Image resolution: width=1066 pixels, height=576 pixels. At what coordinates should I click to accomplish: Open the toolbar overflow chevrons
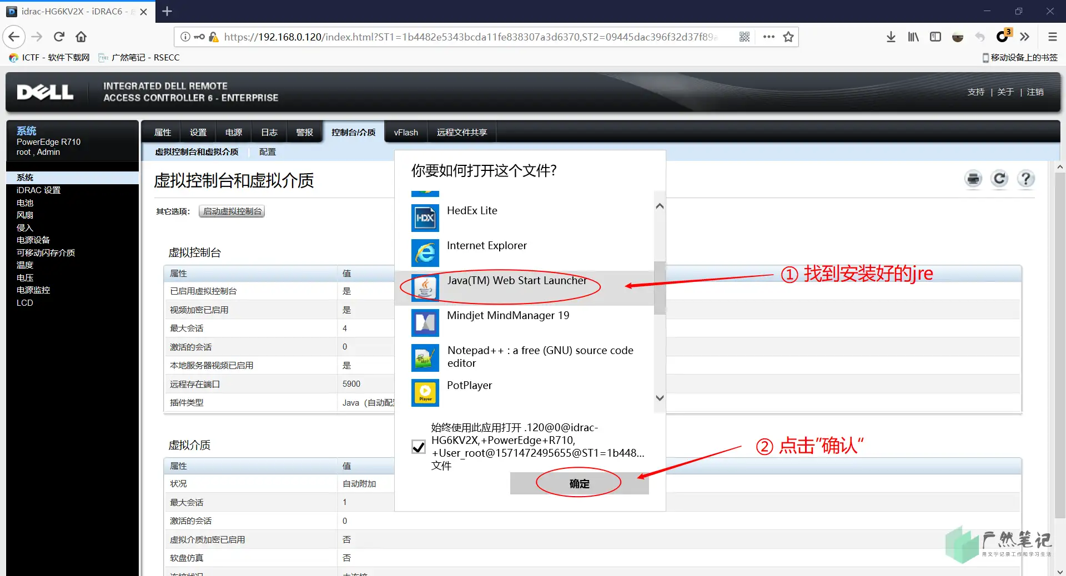[x=1025, y=37]
